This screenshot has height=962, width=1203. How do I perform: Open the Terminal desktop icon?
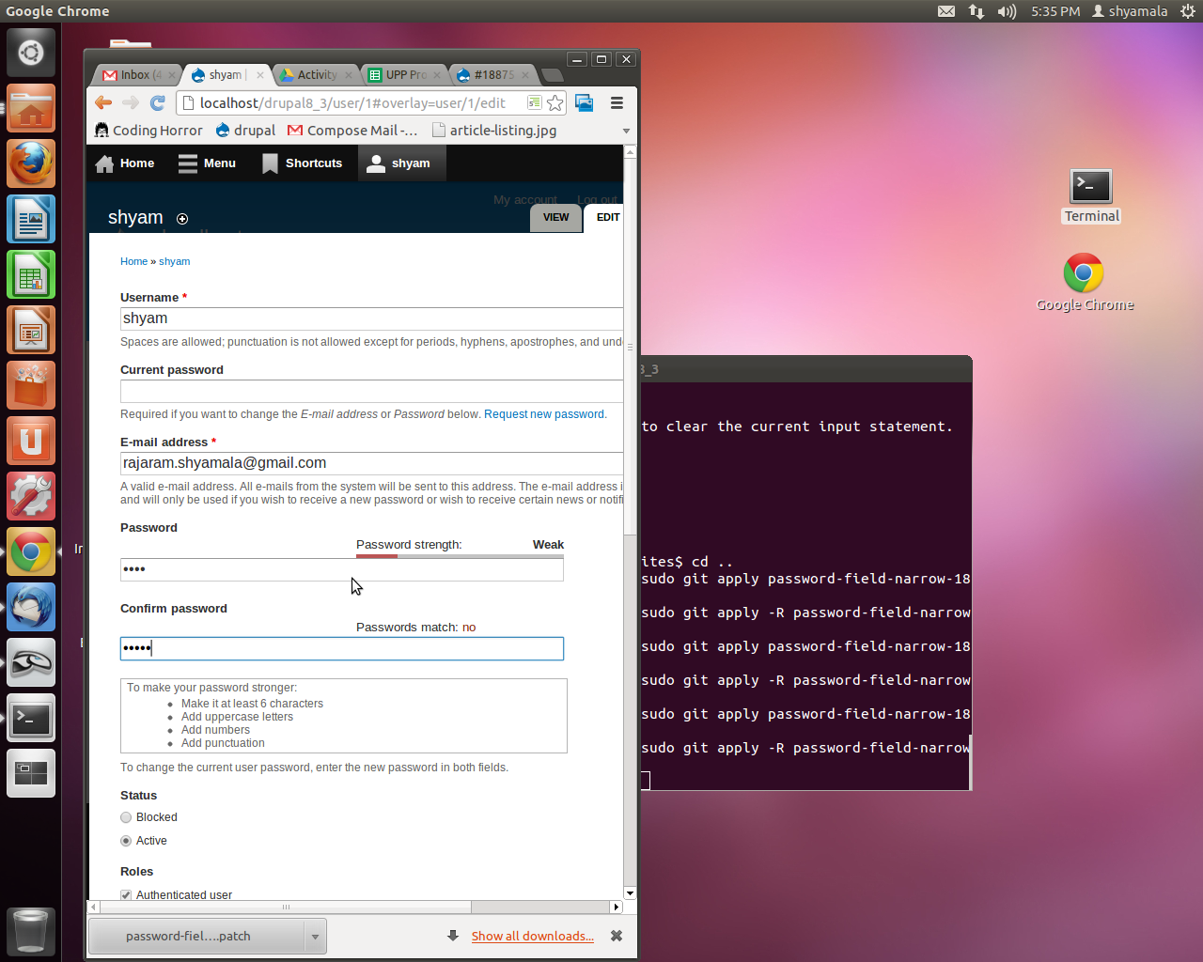[1090, 187]
